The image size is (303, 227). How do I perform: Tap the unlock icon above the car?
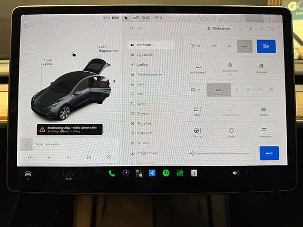(x=73, y=54)
